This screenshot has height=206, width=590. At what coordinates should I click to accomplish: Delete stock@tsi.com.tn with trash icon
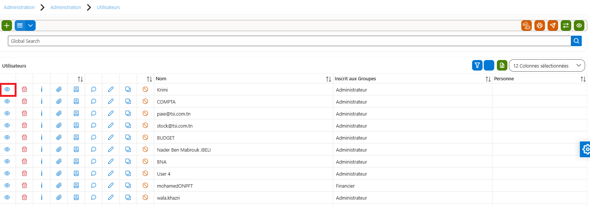point(24,125)
